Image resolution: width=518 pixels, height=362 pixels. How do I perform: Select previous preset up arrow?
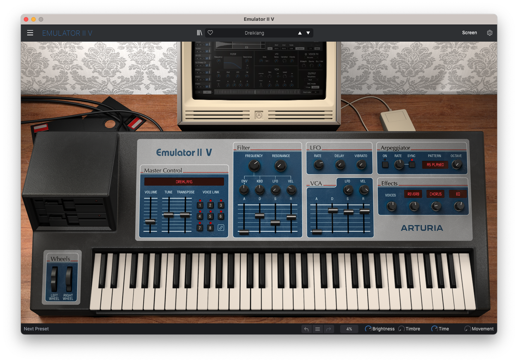click(x=300, y=33)
